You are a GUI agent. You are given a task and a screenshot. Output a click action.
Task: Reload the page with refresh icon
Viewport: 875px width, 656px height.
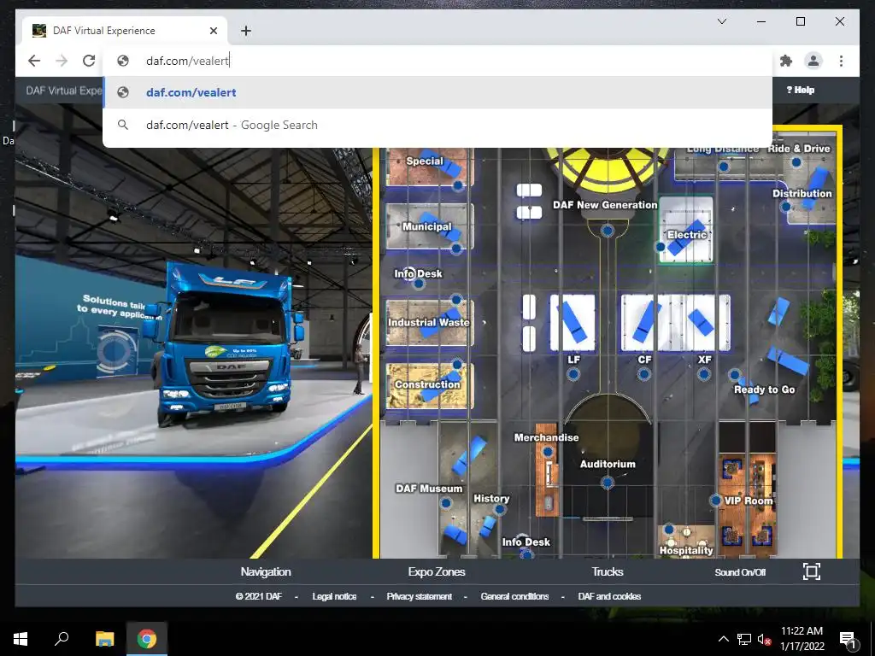point(89,61)
